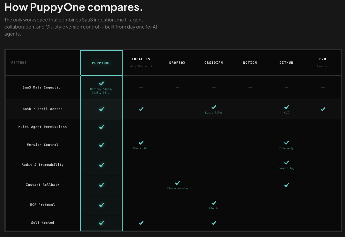Viewport: 345px width, 237px height.
Task: Click the 'GITHUB' column header
Action: 286,63
